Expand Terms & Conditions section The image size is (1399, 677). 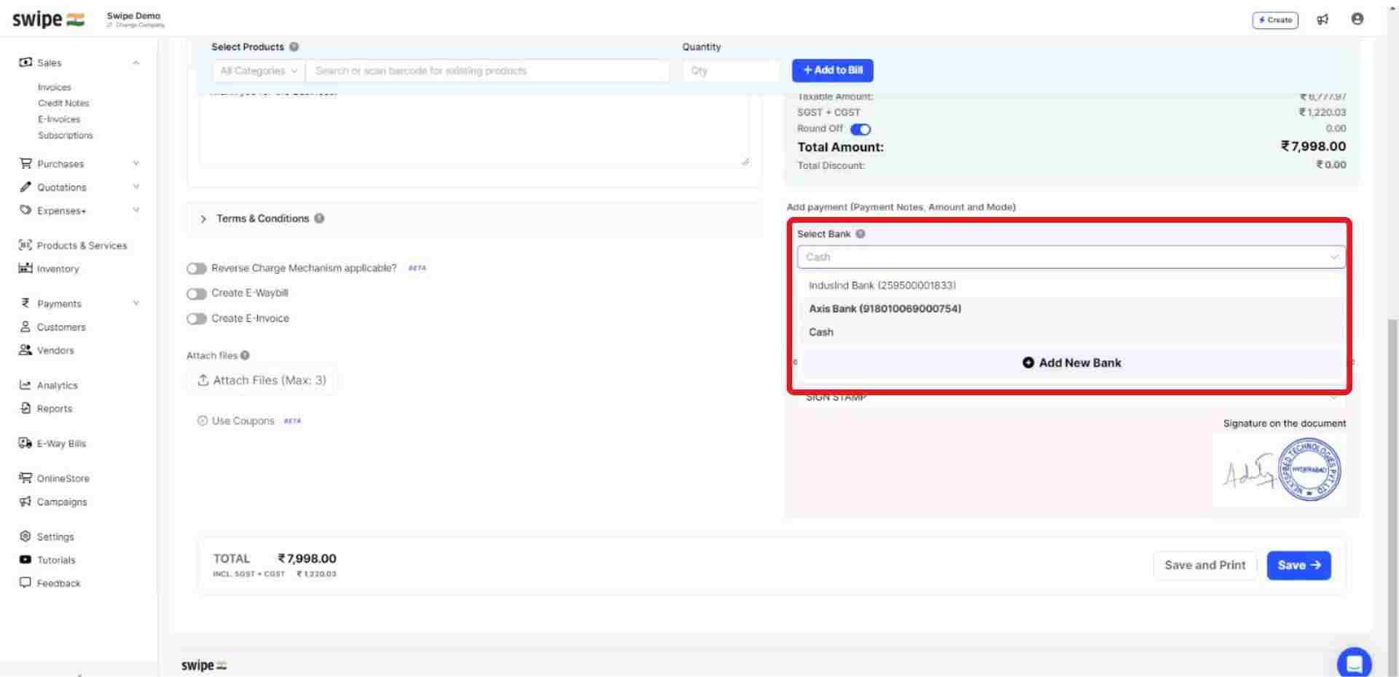point(203,218)
